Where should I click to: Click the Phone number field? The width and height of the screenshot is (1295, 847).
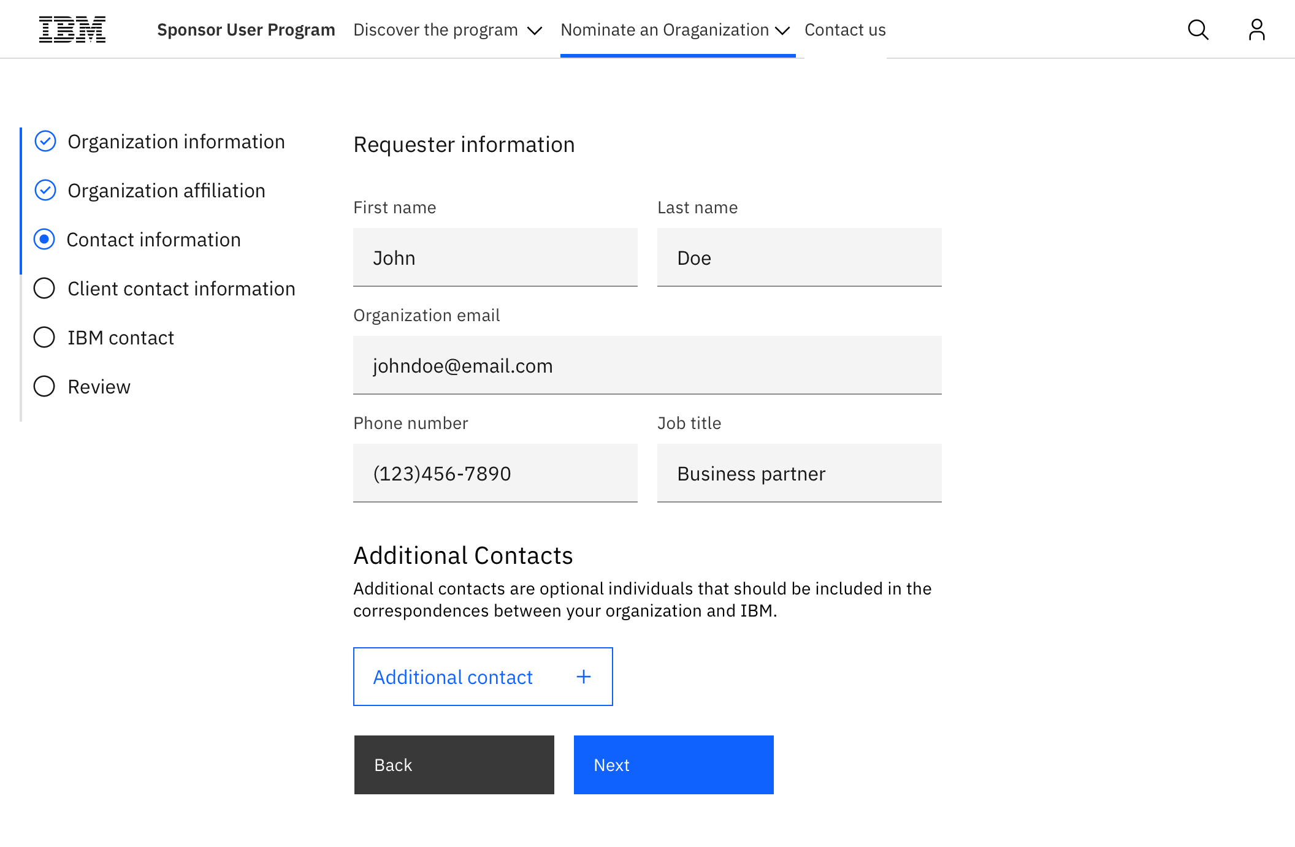point(495,473)
